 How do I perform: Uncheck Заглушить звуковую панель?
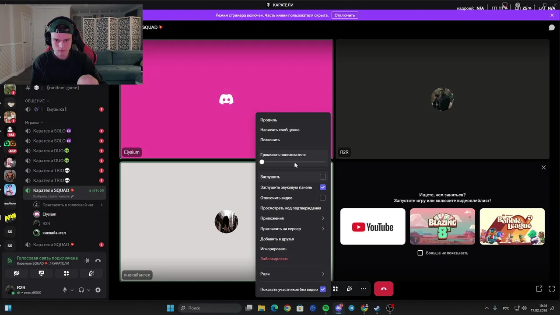click(x=323, y=187)
